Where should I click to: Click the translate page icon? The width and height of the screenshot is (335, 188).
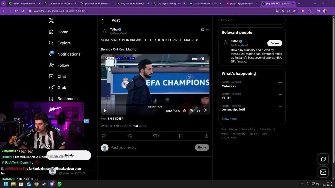[x=277, y=11]
